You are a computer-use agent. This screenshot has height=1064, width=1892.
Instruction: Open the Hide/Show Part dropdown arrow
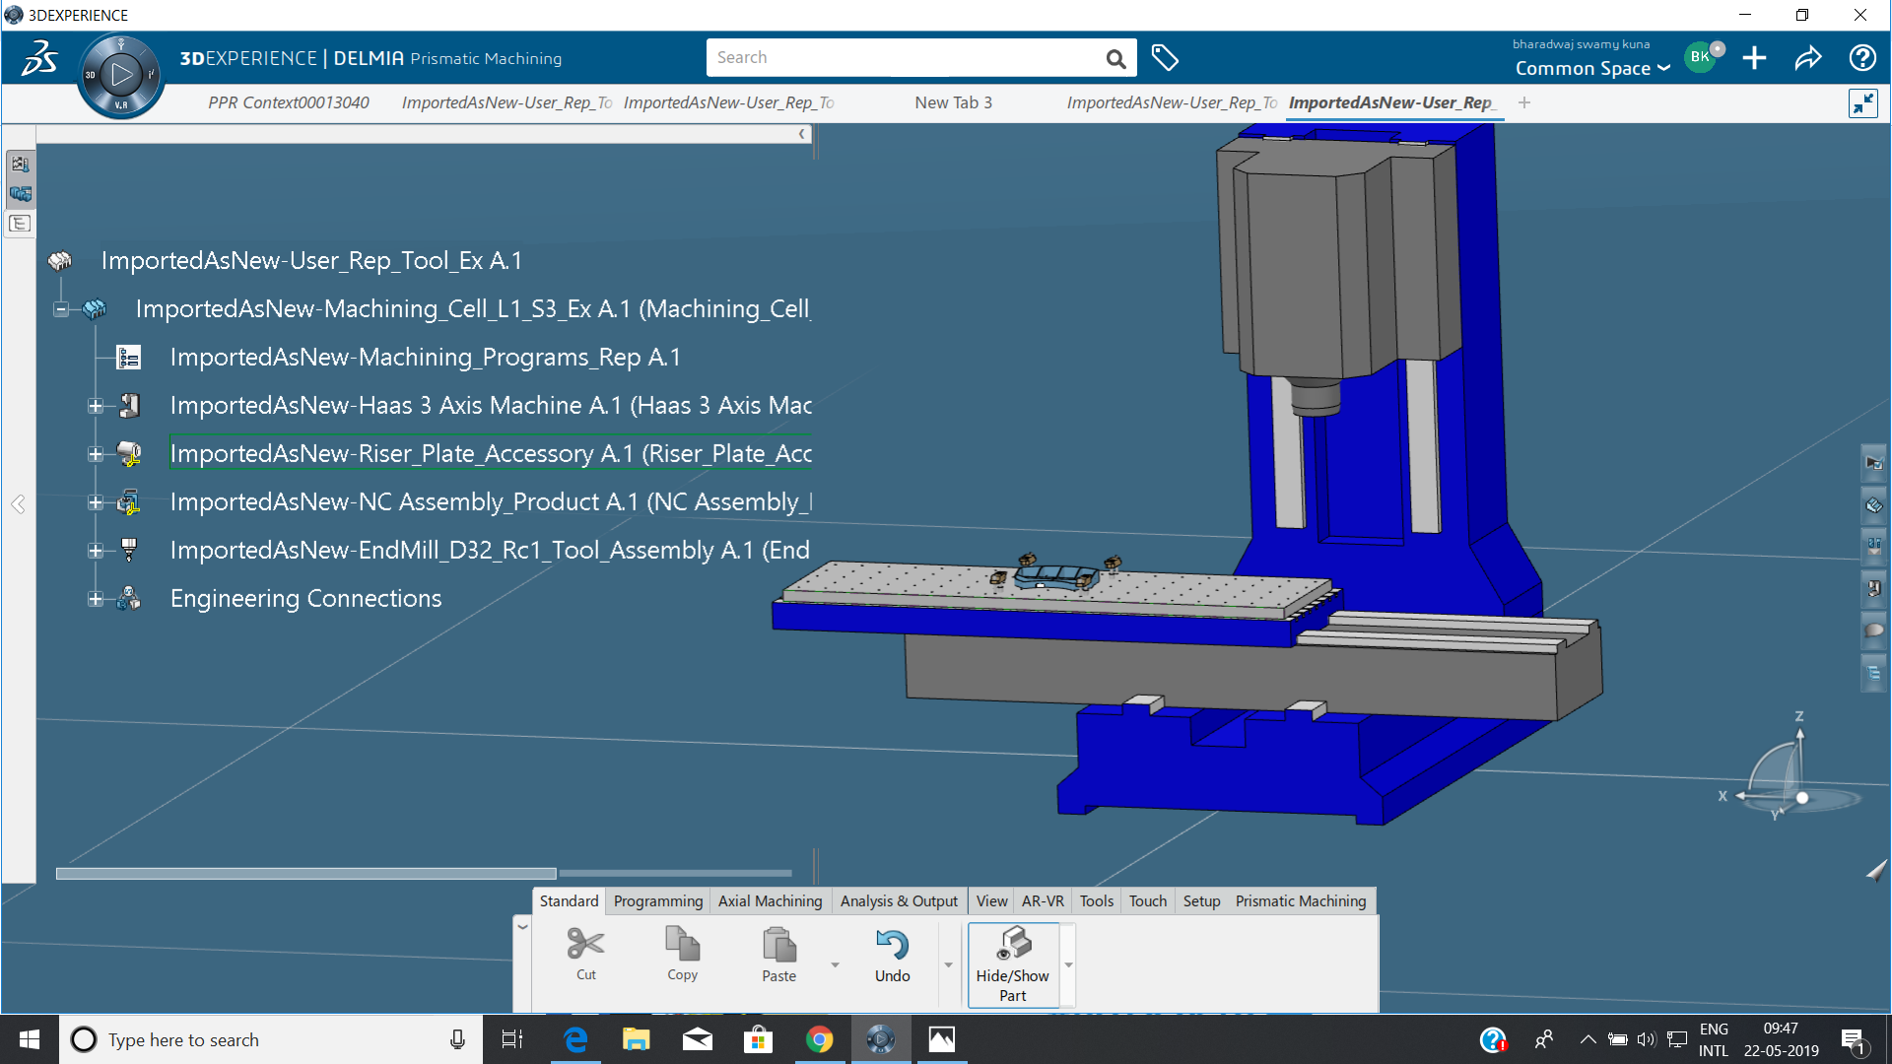pos(1068,964)
